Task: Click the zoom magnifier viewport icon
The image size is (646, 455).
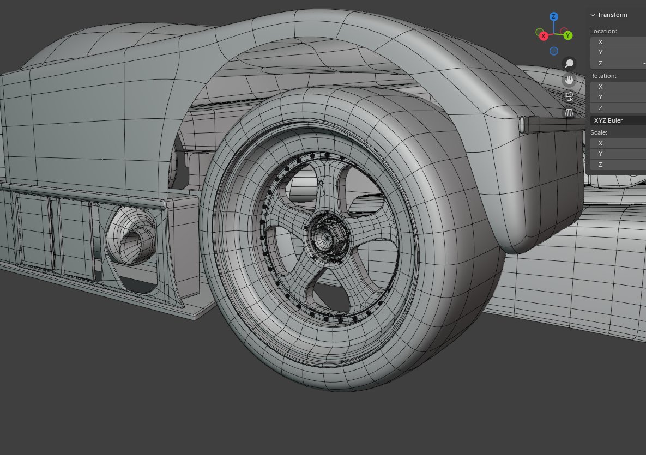Action: coord(569,63)
